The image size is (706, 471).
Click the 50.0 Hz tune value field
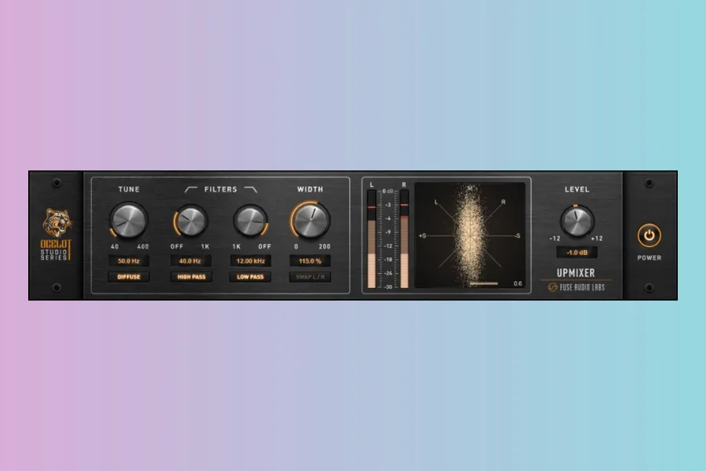[x=129, y=261]
